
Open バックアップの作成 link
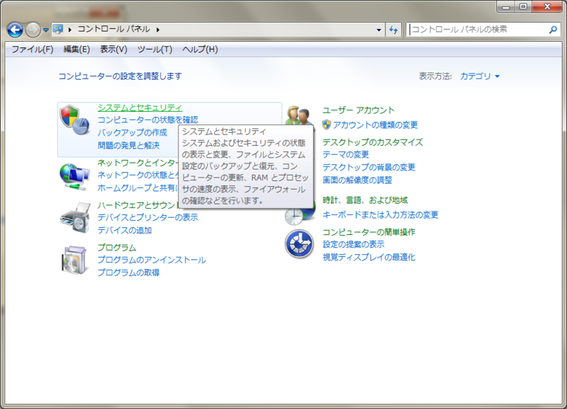pyautogui.click(x=133, y=132)
